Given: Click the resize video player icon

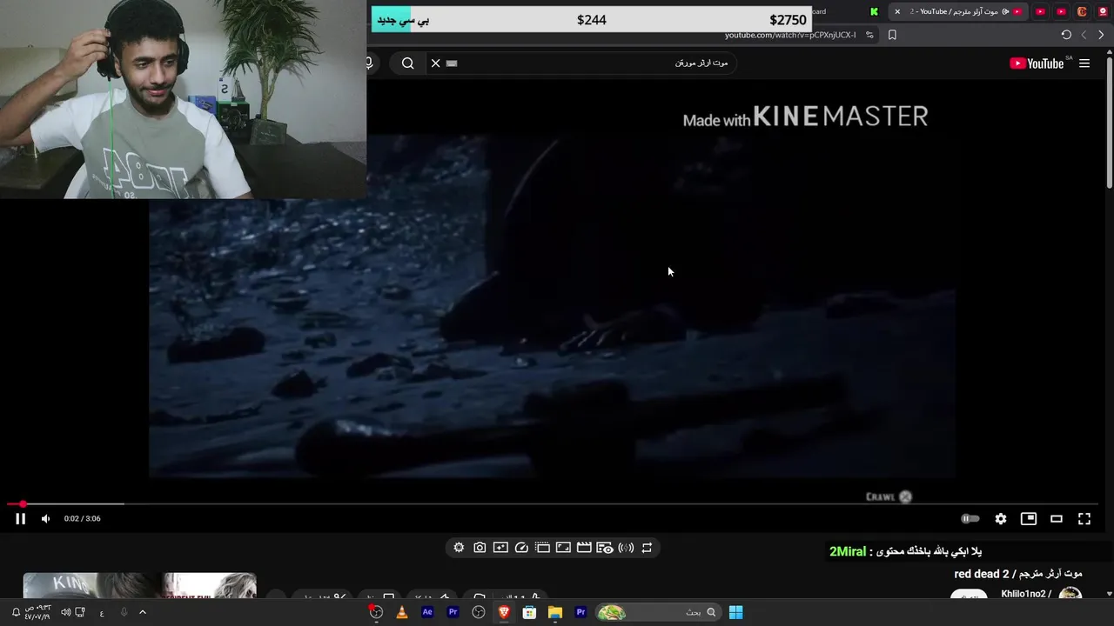Looking at the screenshot, I should (x=563, y=548).
